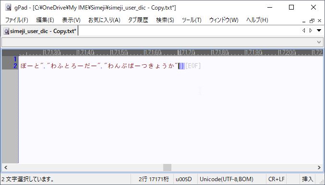Open the ウィンドウ(W) menu
325x185 pixels.
pos(224,20)
